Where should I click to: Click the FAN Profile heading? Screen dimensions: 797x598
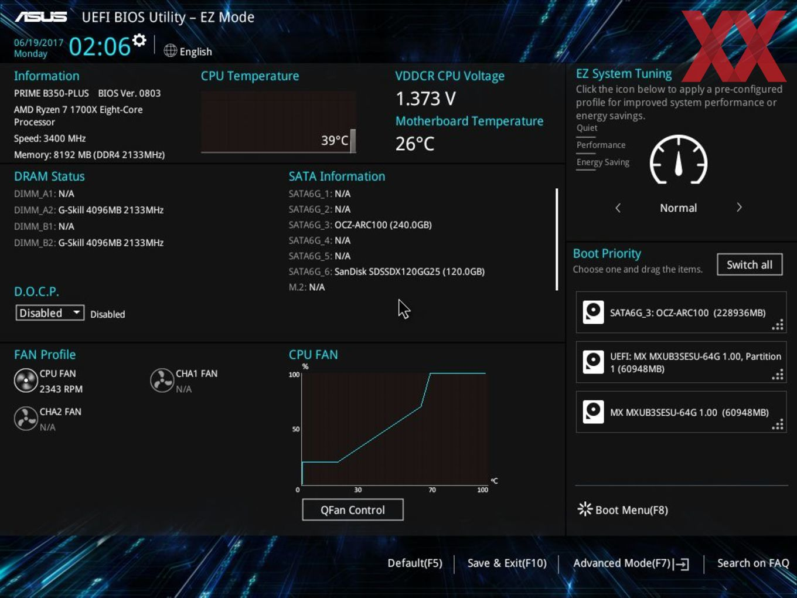(x=45, y=355)
